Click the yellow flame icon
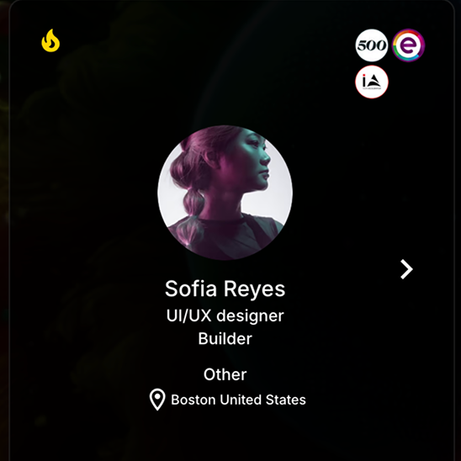This screenshot has width=461, height=461. point(50,40)
